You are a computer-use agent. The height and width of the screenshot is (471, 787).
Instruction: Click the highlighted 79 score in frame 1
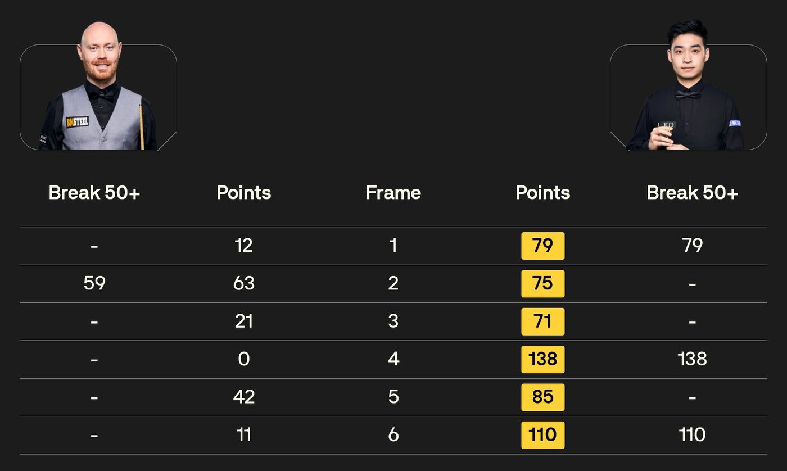542,246
